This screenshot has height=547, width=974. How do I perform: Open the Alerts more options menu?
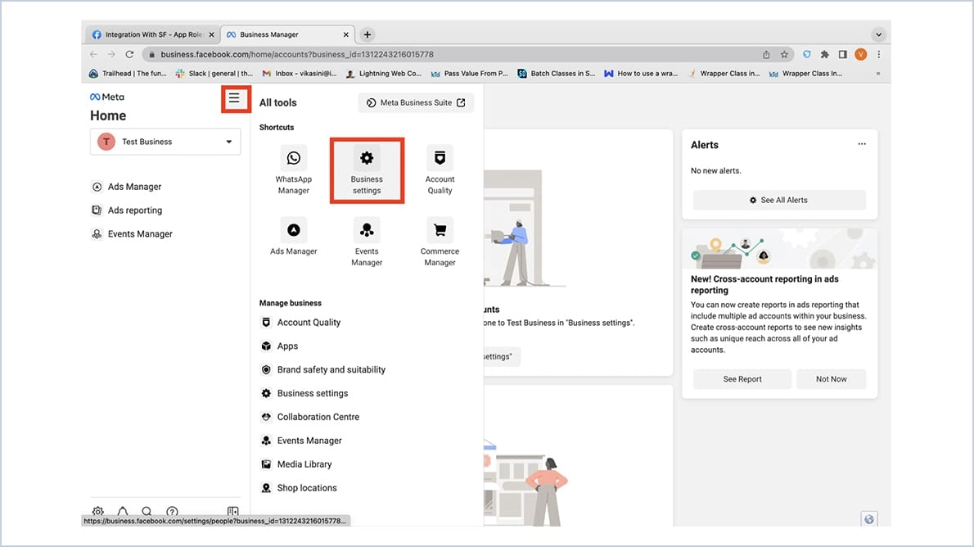pos(862,144)
